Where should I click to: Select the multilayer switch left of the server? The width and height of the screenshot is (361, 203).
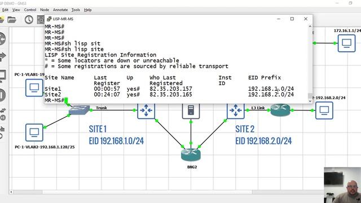[146, 111]
